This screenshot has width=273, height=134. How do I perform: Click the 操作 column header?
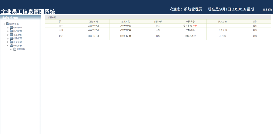[x=255, y=21]
